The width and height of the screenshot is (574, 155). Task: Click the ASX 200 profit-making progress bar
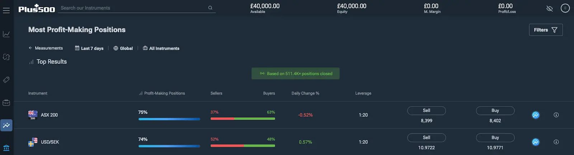click(x=169, y=119)
